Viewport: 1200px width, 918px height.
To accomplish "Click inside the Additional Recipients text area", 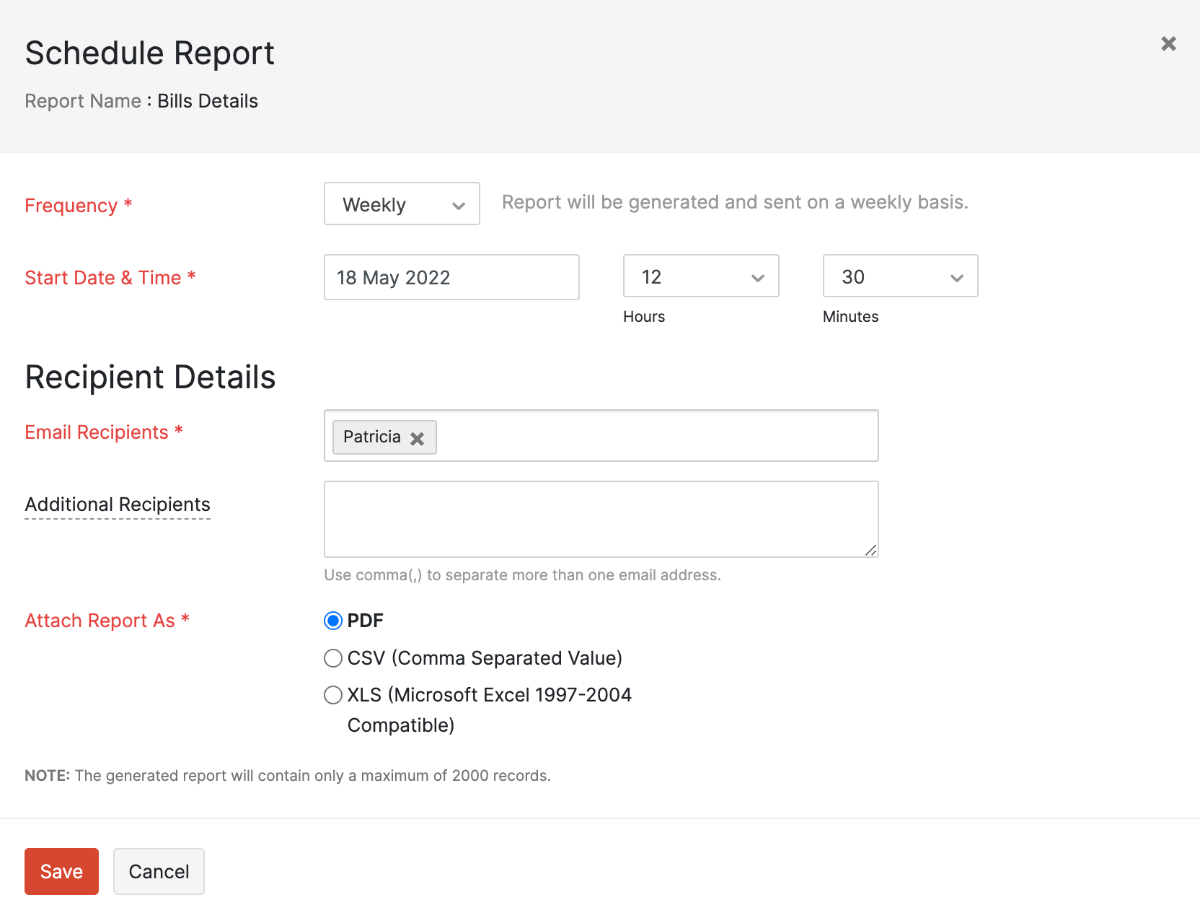I will click(x=601, y=519).
